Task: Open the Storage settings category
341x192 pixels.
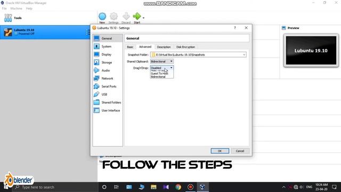Action: click(108, 62)
